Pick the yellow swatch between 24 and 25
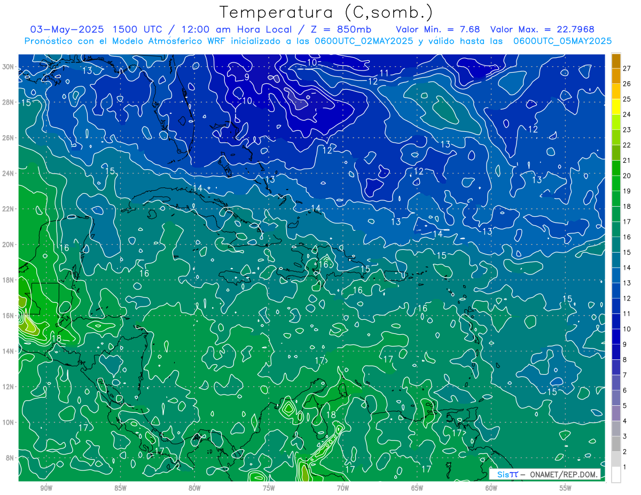The width and height of the screenshot is (641, 495). (616, 107)
